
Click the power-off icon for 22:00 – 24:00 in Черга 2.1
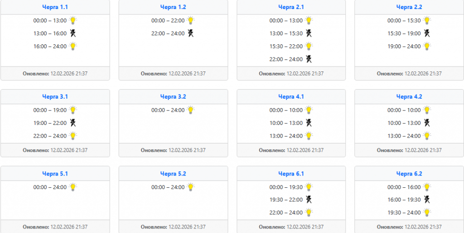click(309, 59)
